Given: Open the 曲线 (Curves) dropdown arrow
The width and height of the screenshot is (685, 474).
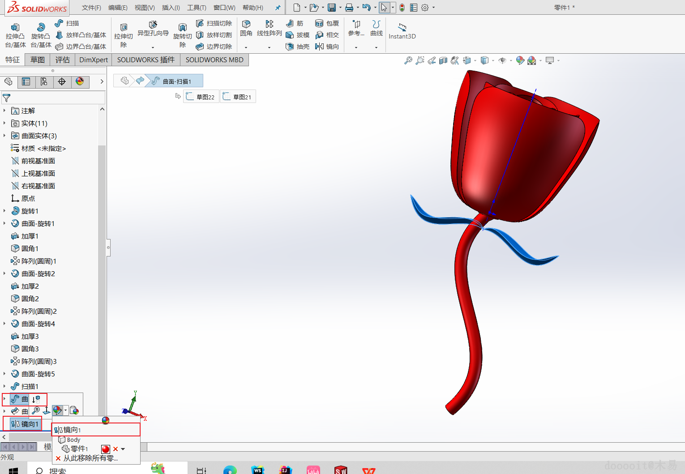Looking at the screenshot, I should tap(376, 47).
